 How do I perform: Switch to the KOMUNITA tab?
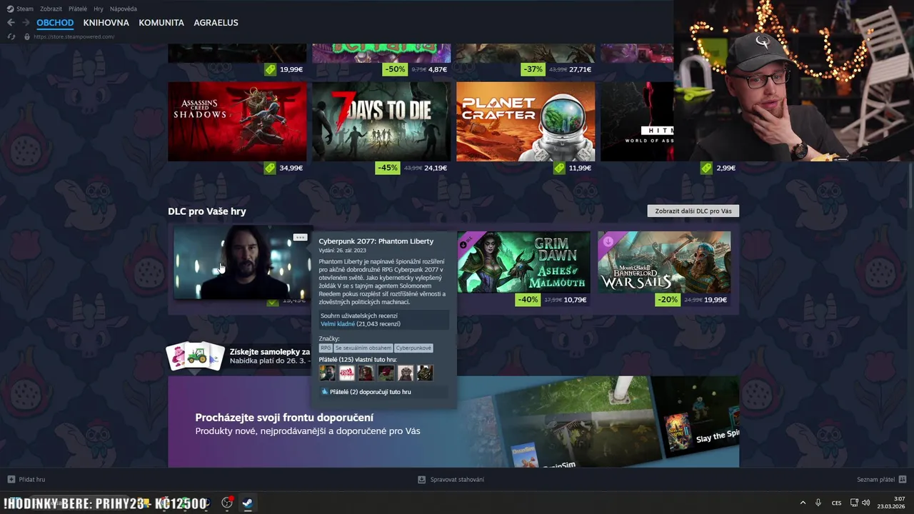coord(161,23)
